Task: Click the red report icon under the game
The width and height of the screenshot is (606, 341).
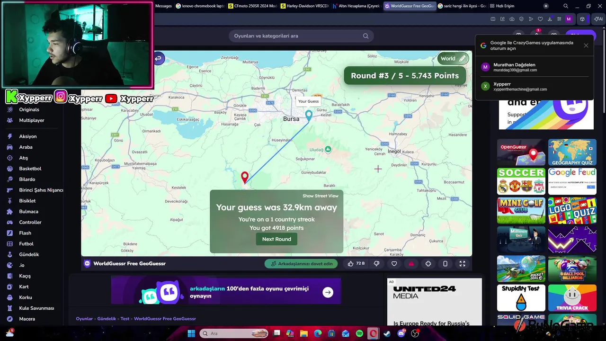Action: (x=411, y=264)
